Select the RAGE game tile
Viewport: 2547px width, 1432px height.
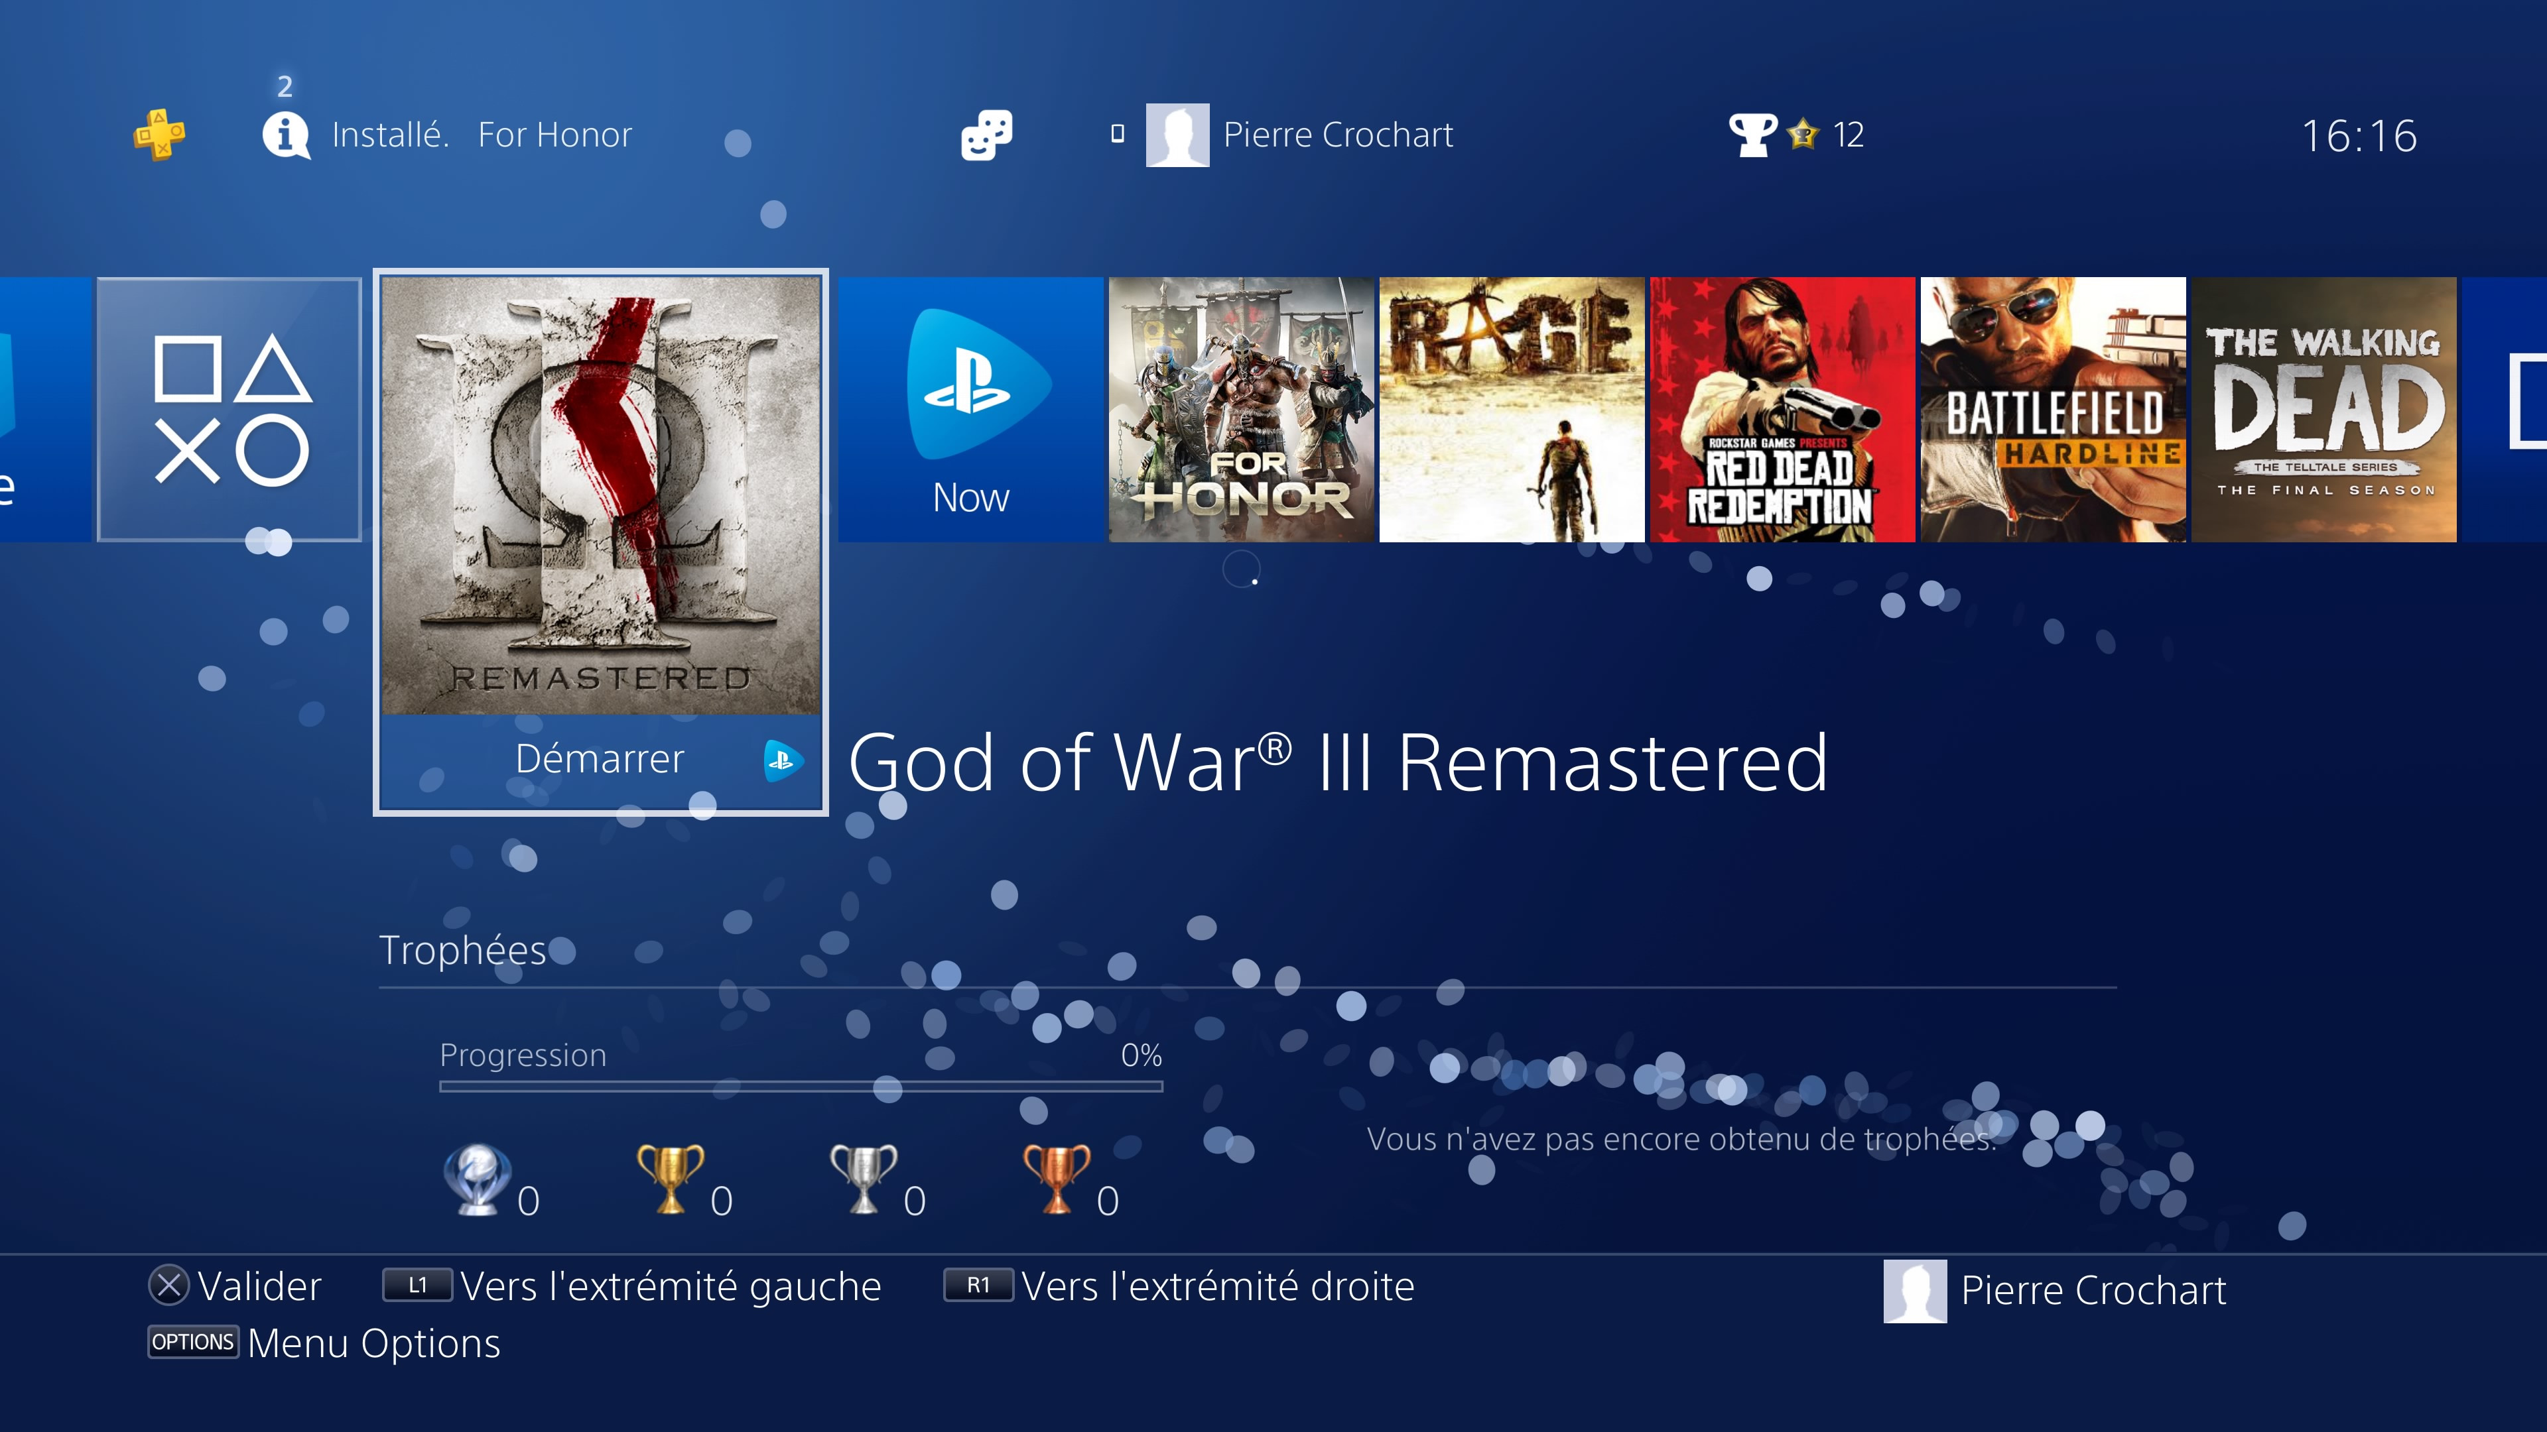(1512, 409)
